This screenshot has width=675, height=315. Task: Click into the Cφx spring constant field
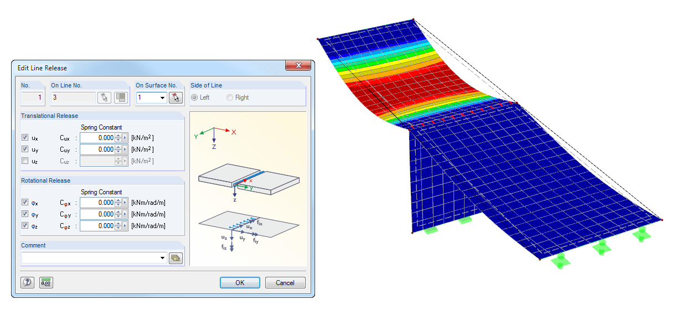[97, 203]
